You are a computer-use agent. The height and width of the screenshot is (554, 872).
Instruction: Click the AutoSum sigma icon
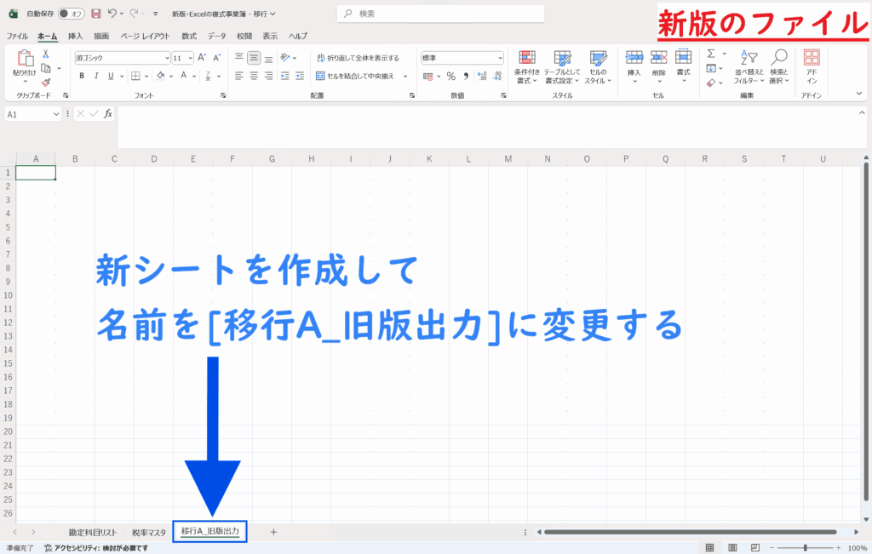pyautogui.click(x=711, y=54)
